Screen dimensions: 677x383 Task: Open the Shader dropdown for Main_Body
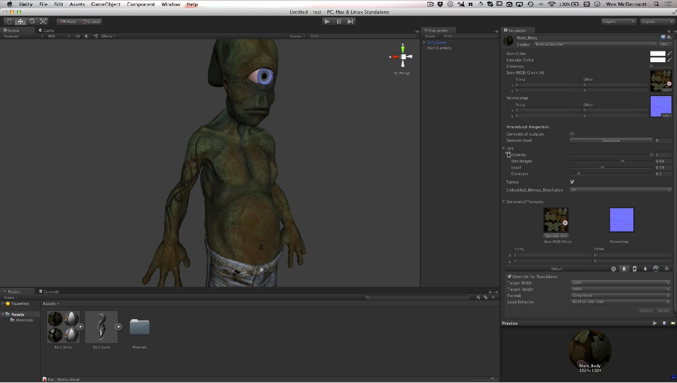[x=594, y=44]
